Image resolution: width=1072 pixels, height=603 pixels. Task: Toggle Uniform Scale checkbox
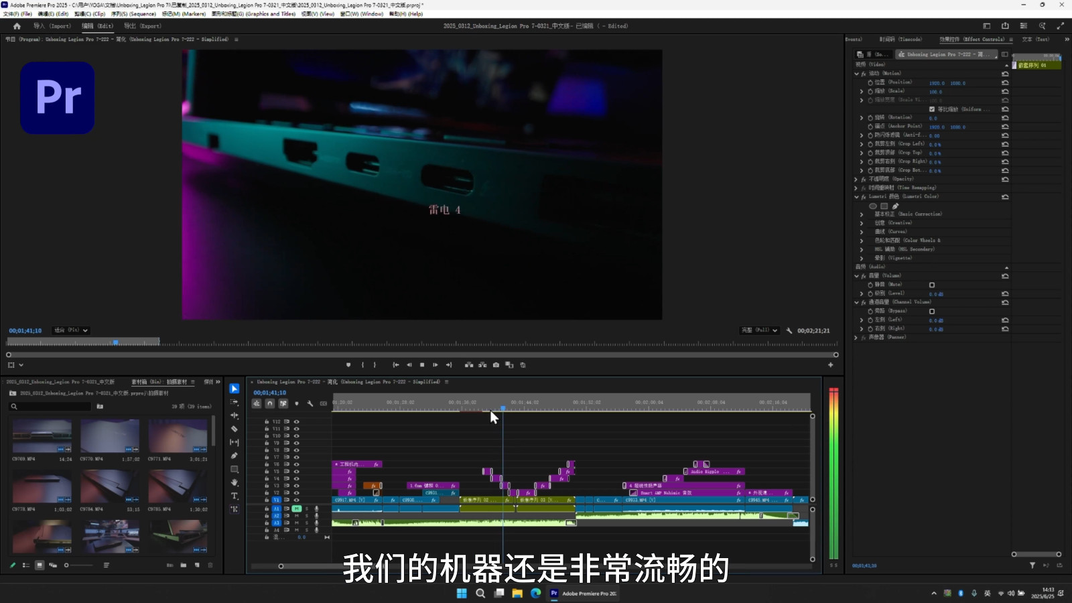(931, 109)
